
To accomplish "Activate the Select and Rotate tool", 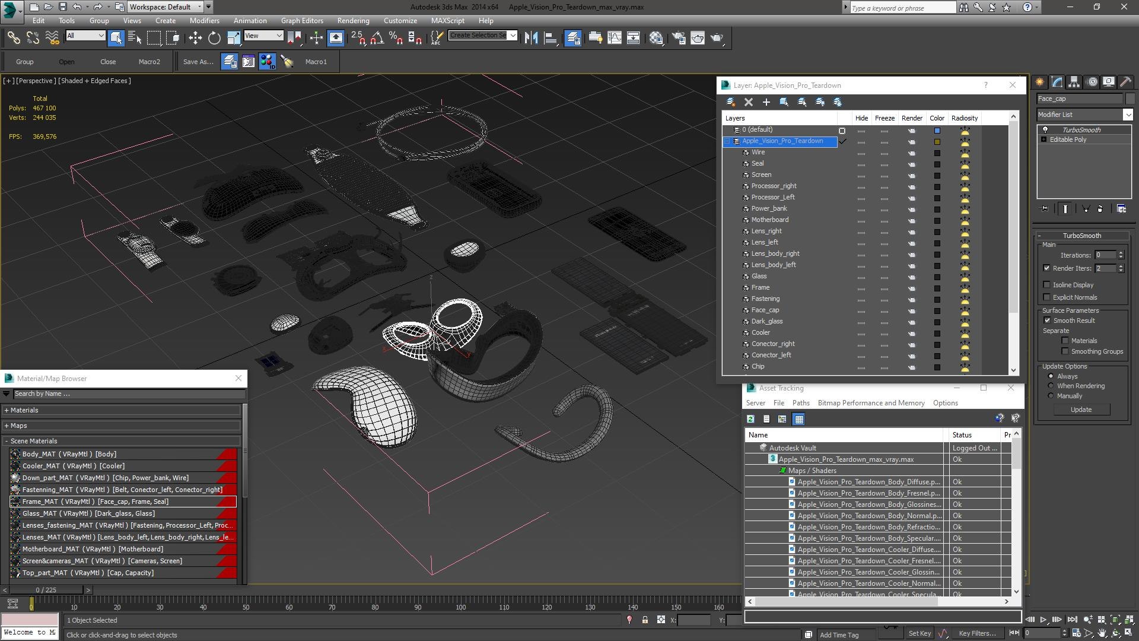I will click(x=214, y=38).
